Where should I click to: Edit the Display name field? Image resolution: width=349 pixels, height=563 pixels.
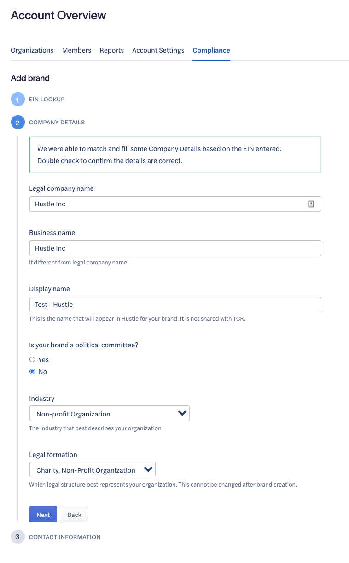(x=175, y=305)
